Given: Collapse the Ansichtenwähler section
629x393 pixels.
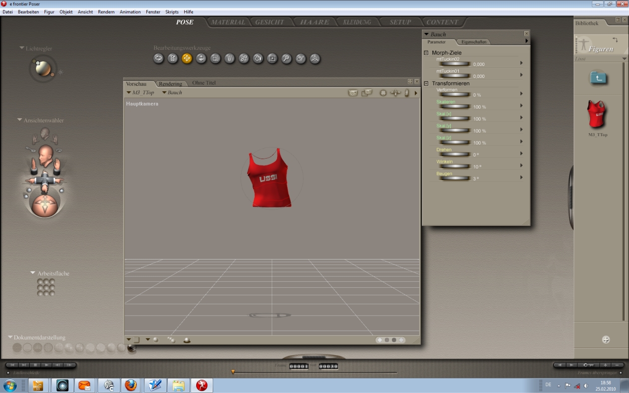Looking at the screenshot, I should [x=20, y=120].
